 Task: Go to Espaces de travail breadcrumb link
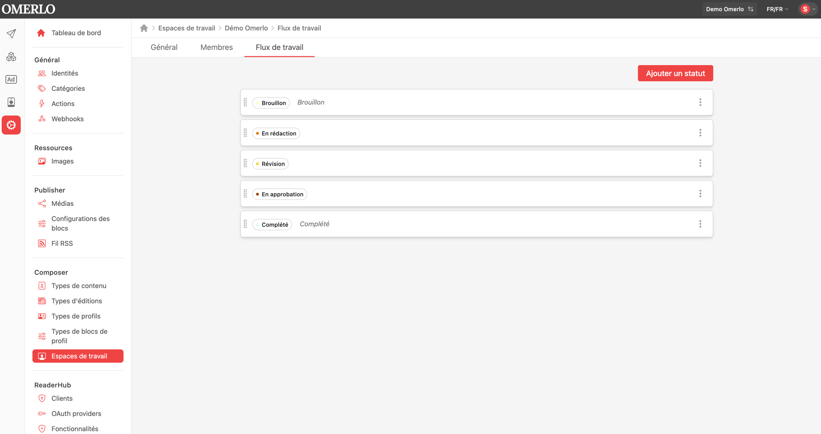coord(186,28)
